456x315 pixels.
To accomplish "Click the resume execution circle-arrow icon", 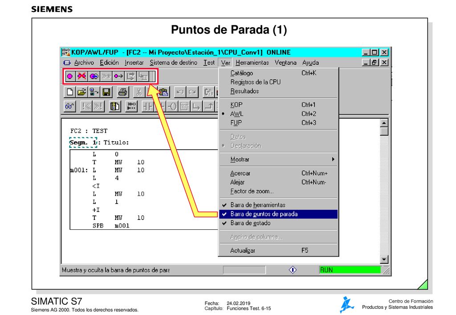I will [x=118, y=76].
